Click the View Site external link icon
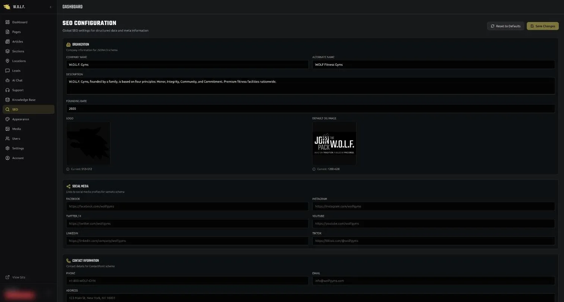564x302 pixels. tap(7, 277)
